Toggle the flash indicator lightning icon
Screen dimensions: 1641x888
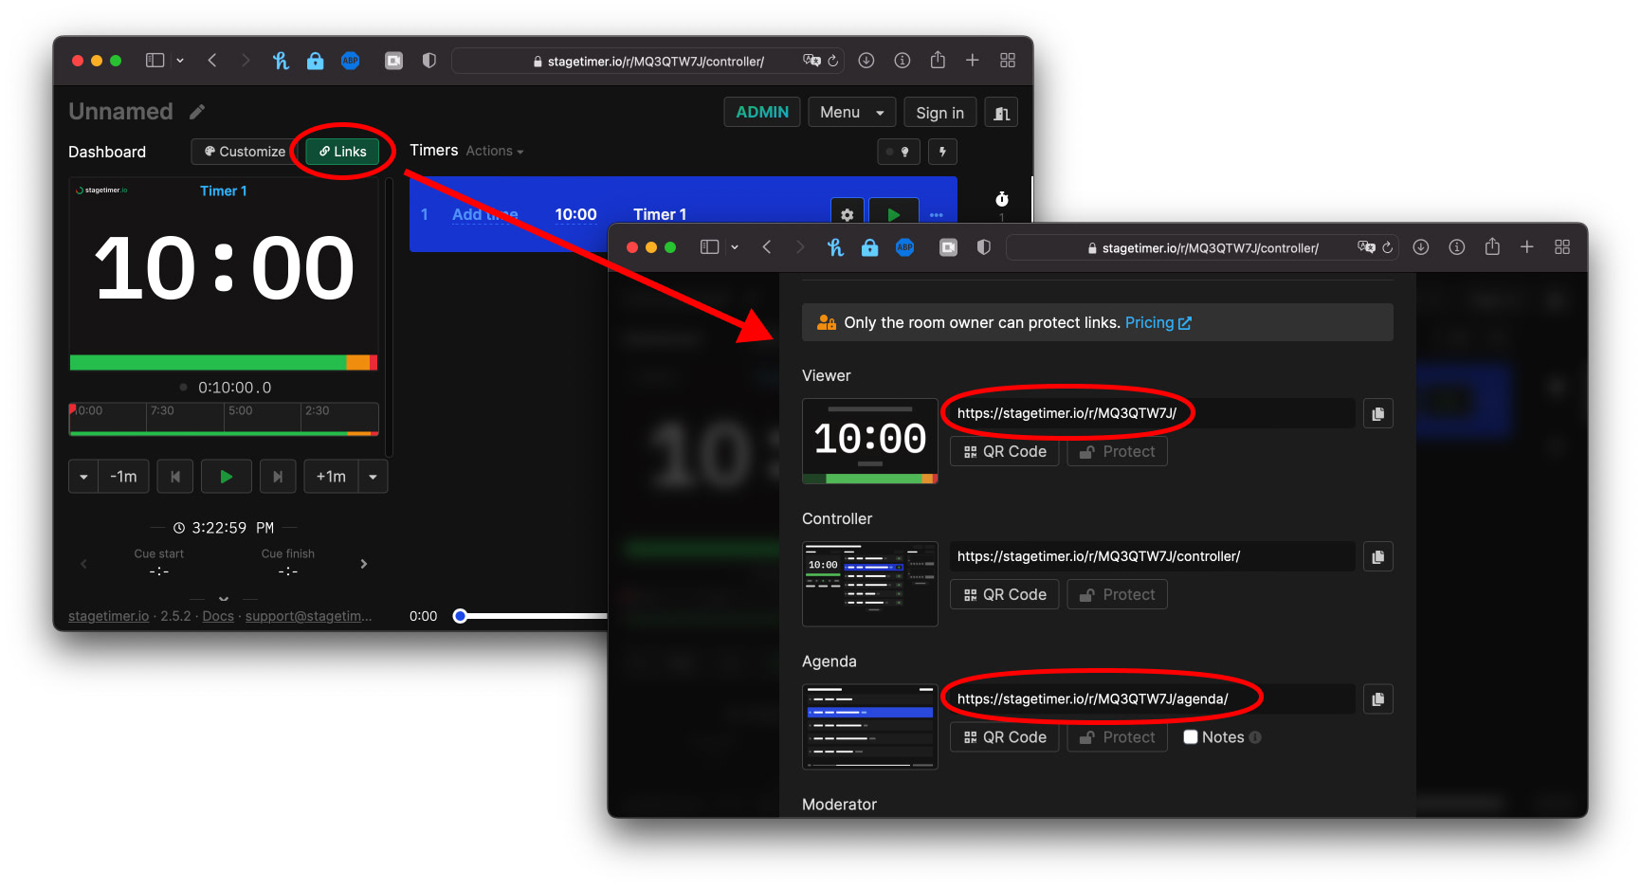(x=942, y=152)
